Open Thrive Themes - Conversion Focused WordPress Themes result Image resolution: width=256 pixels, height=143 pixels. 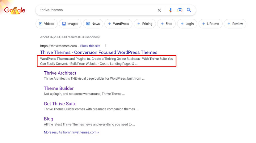[99, 52]
